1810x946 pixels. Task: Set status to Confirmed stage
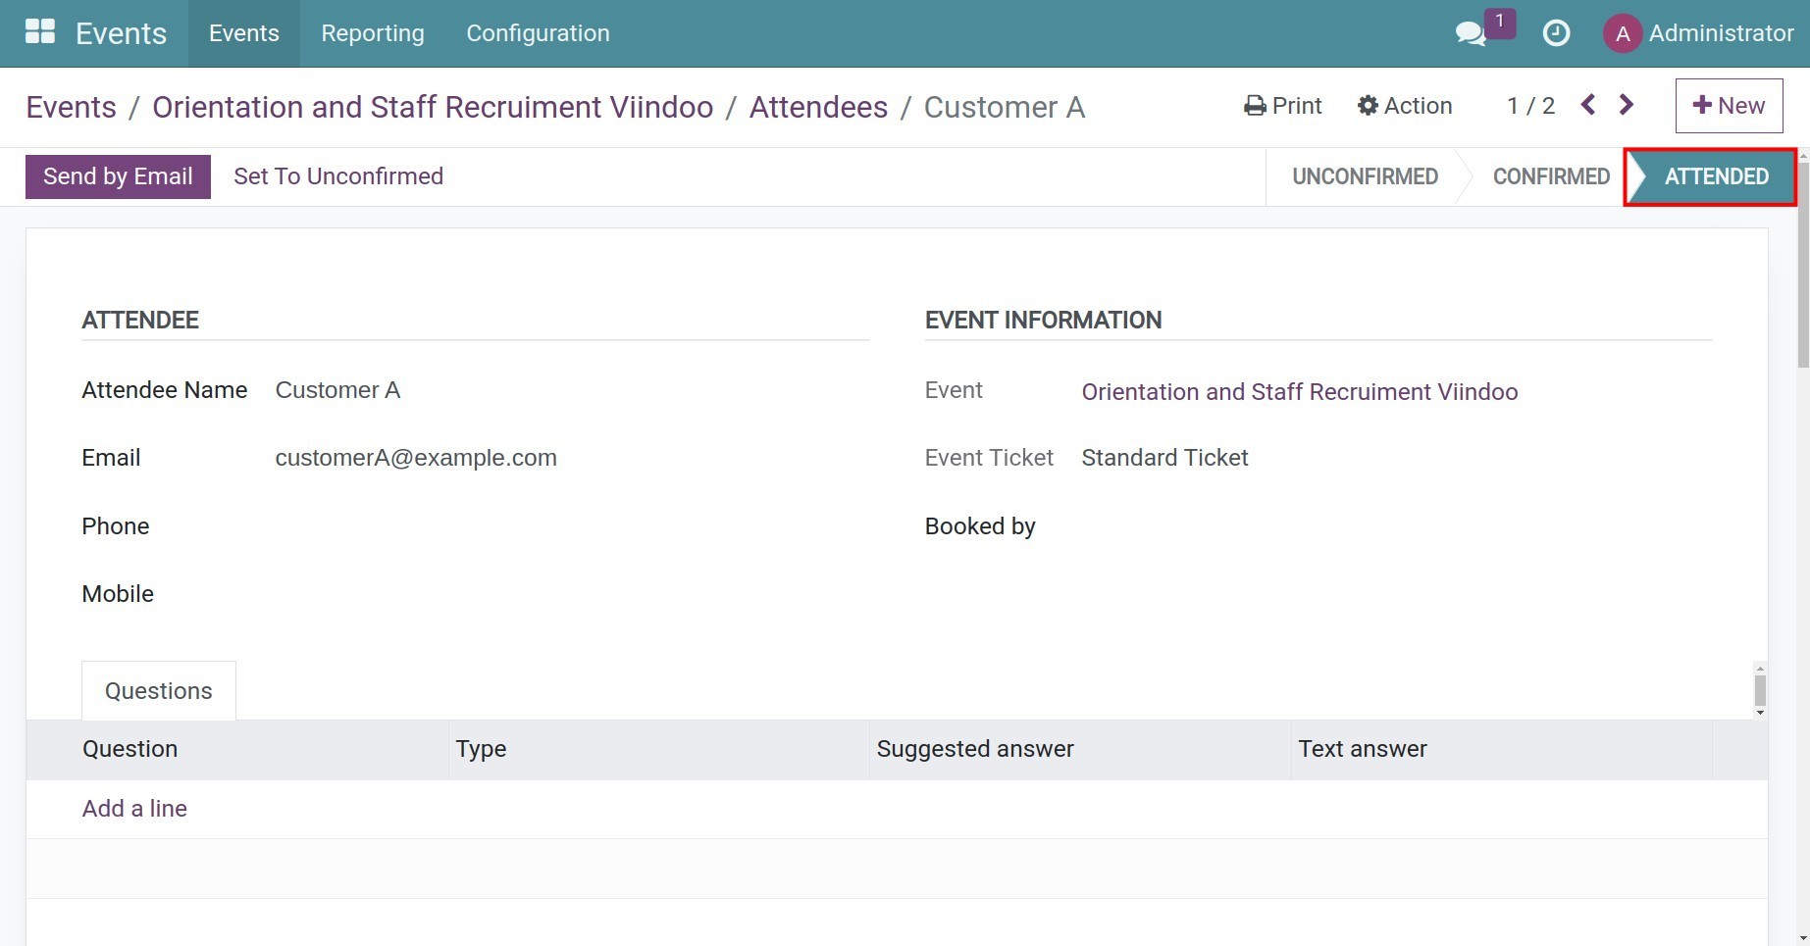click(1550, 176)
